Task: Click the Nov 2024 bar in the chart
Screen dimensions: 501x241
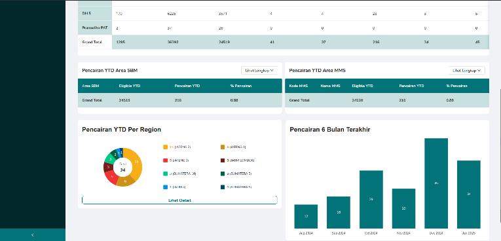Action: coord(403,208)
